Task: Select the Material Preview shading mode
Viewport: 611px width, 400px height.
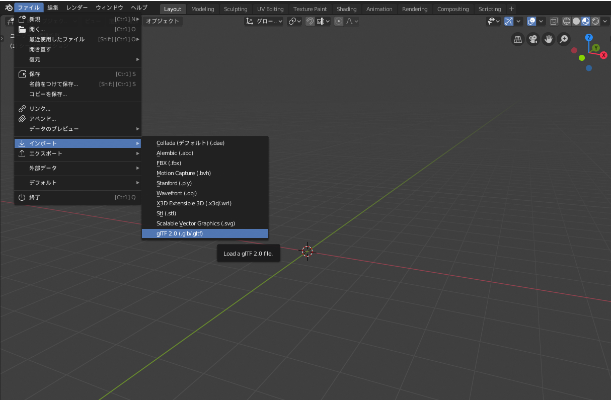Action: click(585, 21)
